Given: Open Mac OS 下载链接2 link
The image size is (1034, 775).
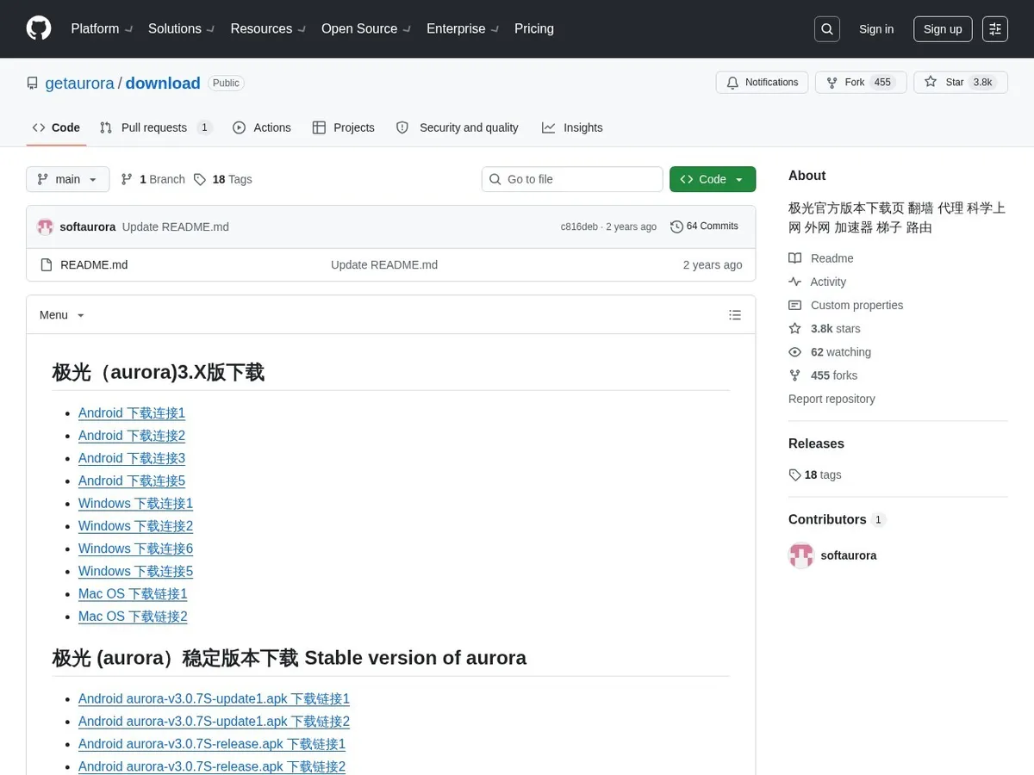Looking at the screenshot, I should coord(133,617).
